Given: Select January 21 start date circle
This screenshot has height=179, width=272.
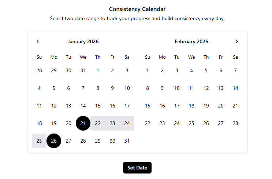Looking at the screenshot, I should [x=83, y=123].
